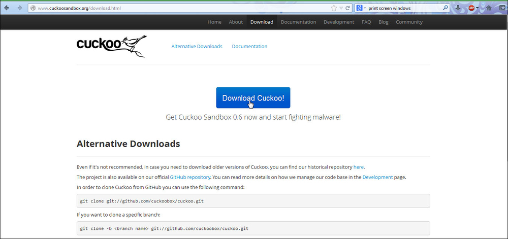Click the cuckoo bird logo
This screenshot has width=508, height=239.
[x=111, y=46]
